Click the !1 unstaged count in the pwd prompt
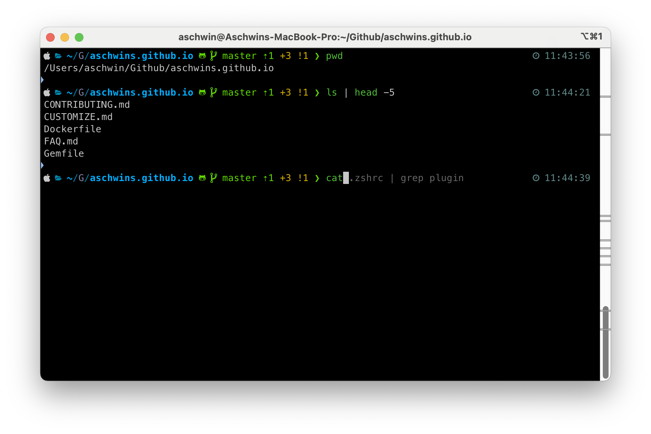Screen dimensions: 651x434 tap(303, 56)
